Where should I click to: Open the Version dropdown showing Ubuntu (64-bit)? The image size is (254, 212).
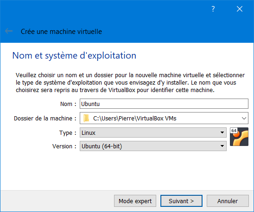tap(153, 146)
